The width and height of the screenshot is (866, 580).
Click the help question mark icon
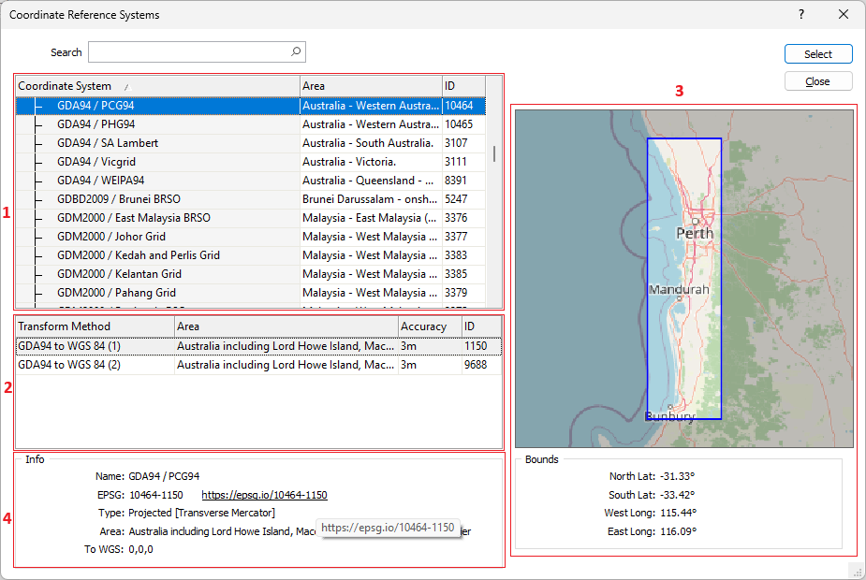coord(801,14)
